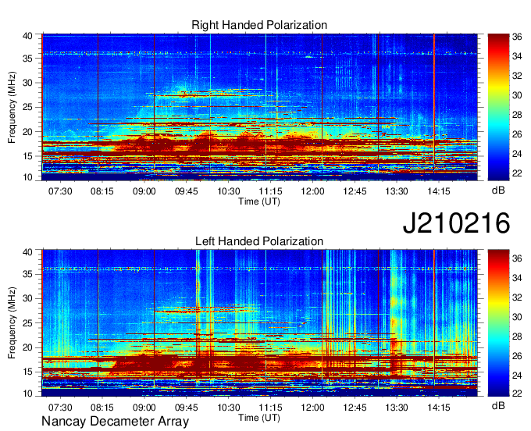Click the "22" dB value on Left Handed color bar
This screenshot has height=431, width=531.
tap(517, 393)
